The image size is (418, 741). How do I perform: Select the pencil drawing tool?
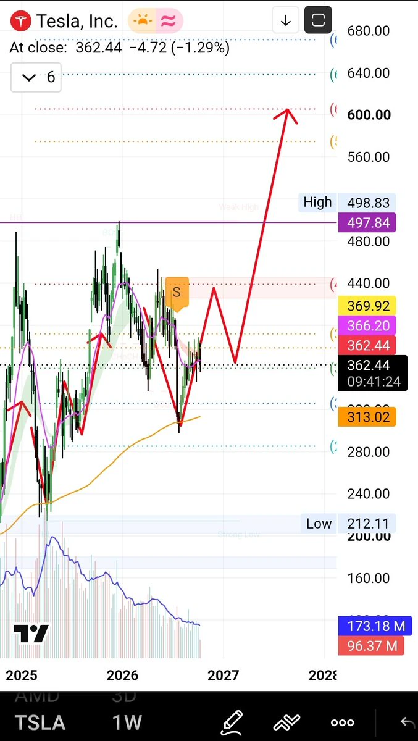[x=232, y=721]
